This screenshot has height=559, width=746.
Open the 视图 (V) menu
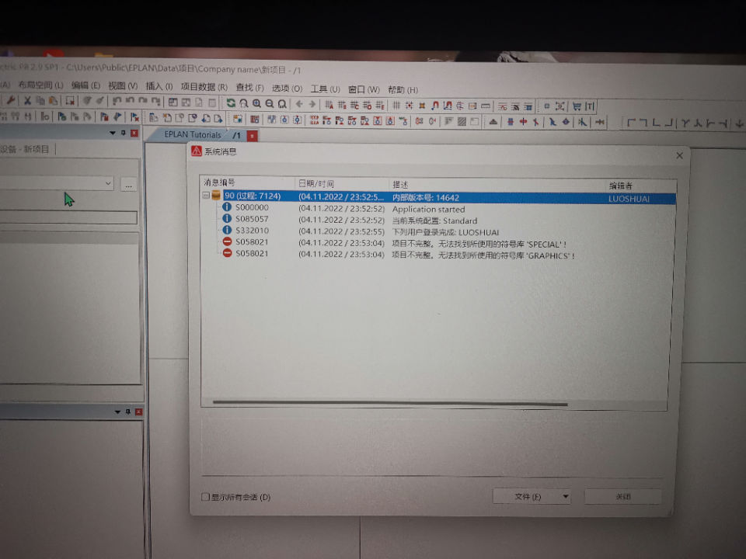pos(123,86)
